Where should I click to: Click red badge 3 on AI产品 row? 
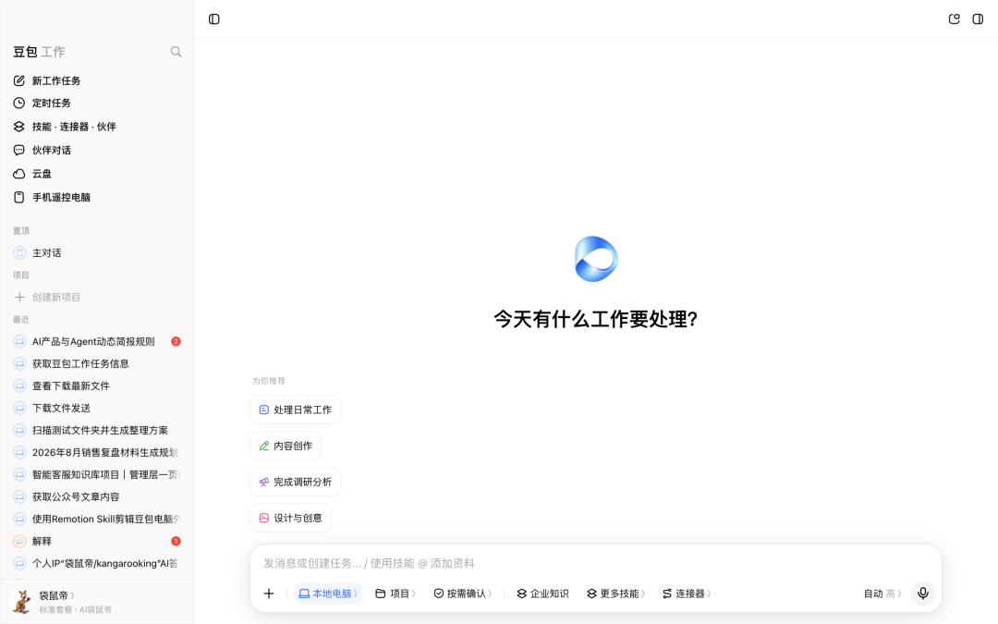176,342
